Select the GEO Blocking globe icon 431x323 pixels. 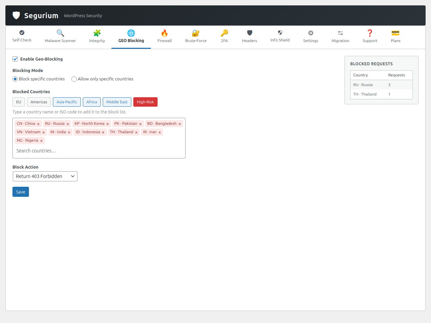131,33
